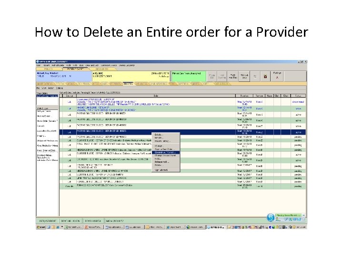Select the CBC BLOOD order row
This screenshot has width=343, height=257.
(182, 160)
